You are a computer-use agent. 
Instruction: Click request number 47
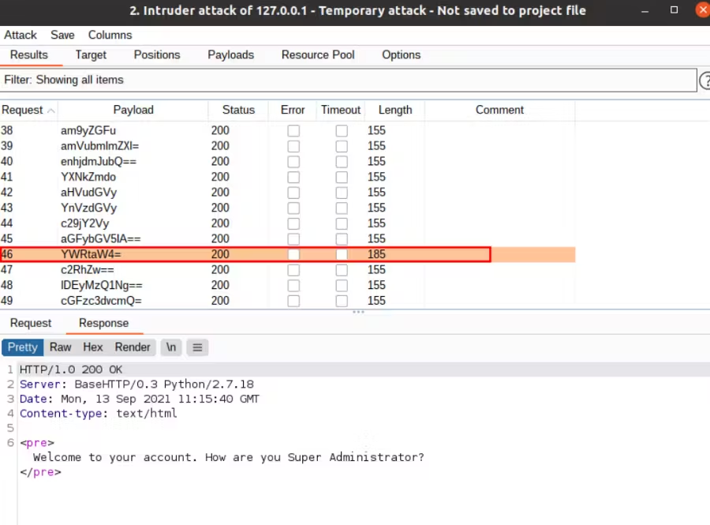[x=7, y=269]
